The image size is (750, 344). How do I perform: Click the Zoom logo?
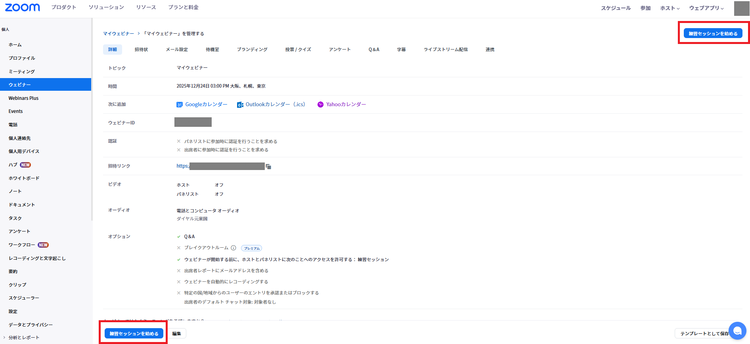[22, 8]
